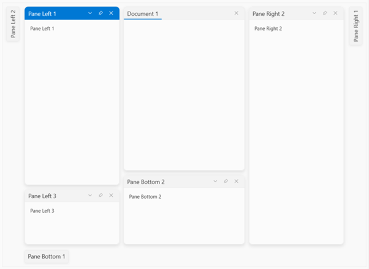The height and width of the screenshot is (269, 369).
Task: Open Pane Left 1 options chevron
Action: pos(90,13)
